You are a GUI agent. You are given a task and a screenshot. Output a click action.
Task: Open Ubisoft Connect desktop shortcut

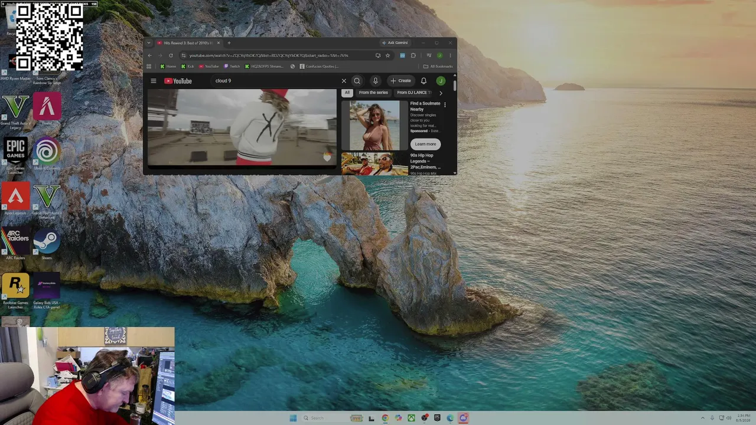point(47,154)
